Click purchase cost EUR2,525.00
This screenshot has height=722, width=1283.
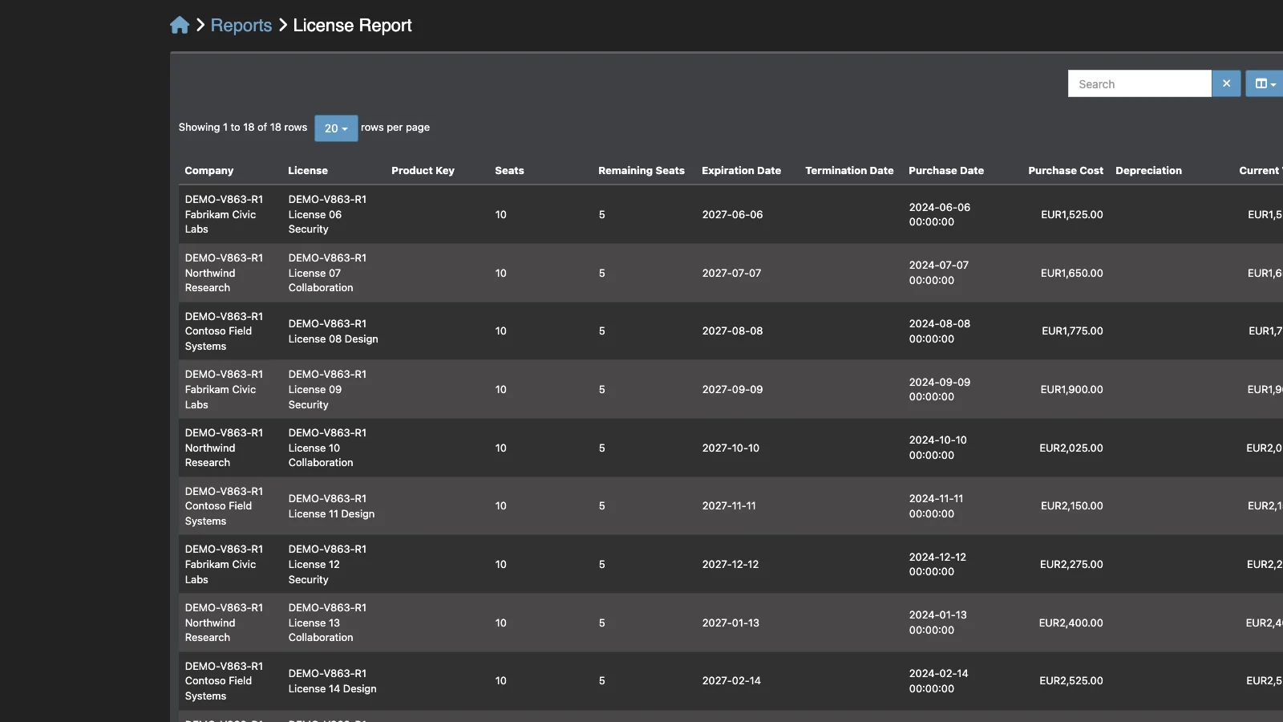[x=1071, y=681]
